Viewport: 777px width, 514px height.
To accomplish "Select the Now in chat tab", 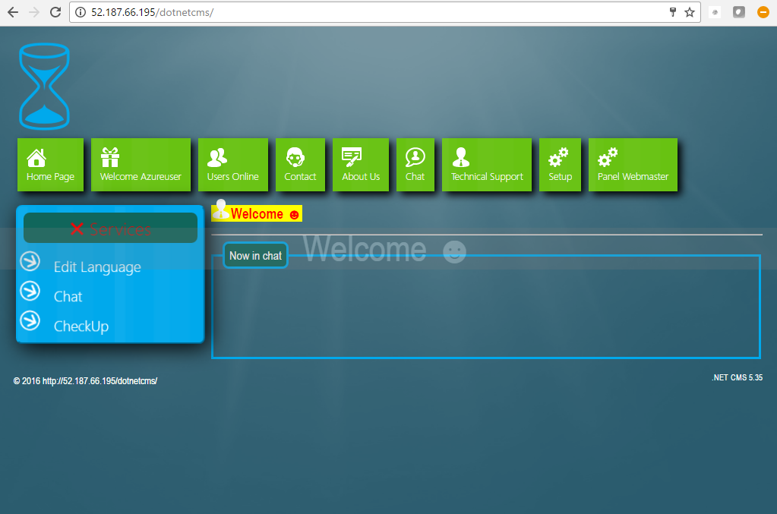I will (x=255, y=255).
